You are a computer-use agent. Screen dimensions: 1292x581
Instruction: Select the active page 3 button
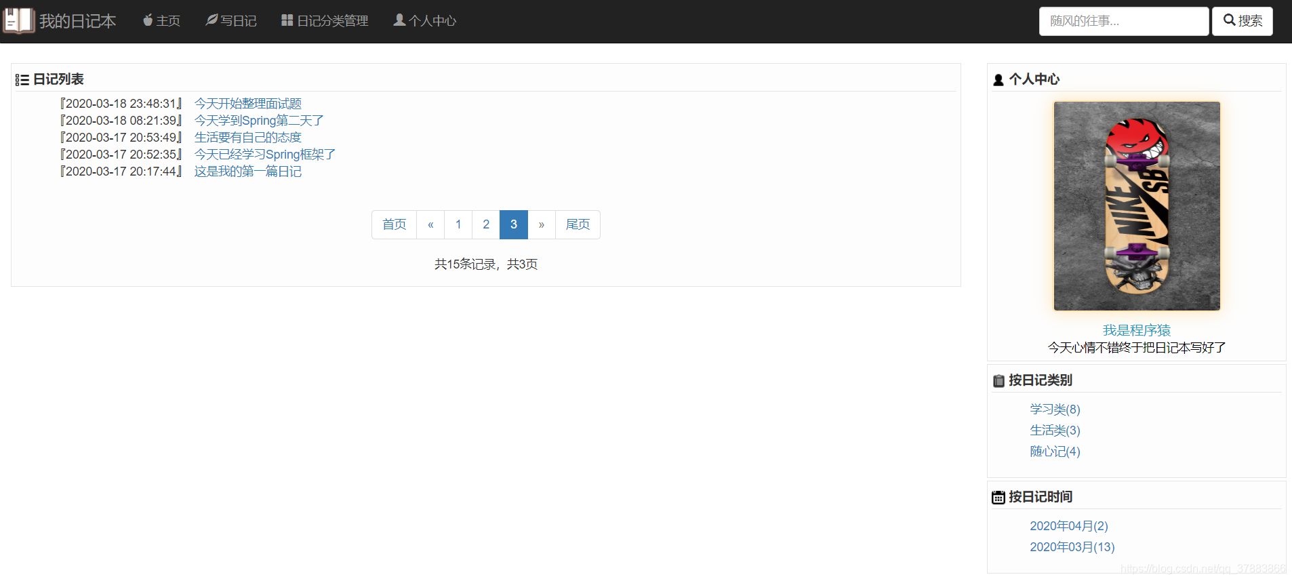tap(514, 224)
